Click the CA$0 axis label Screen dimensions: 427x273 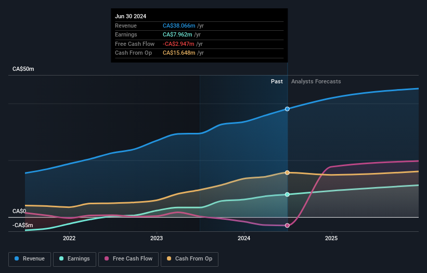point(19,211)
